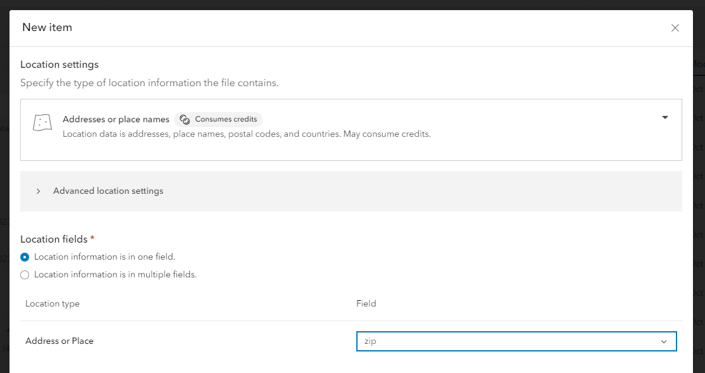
Task: Click the Location fields required label
Action: click(x=54, y=239)
